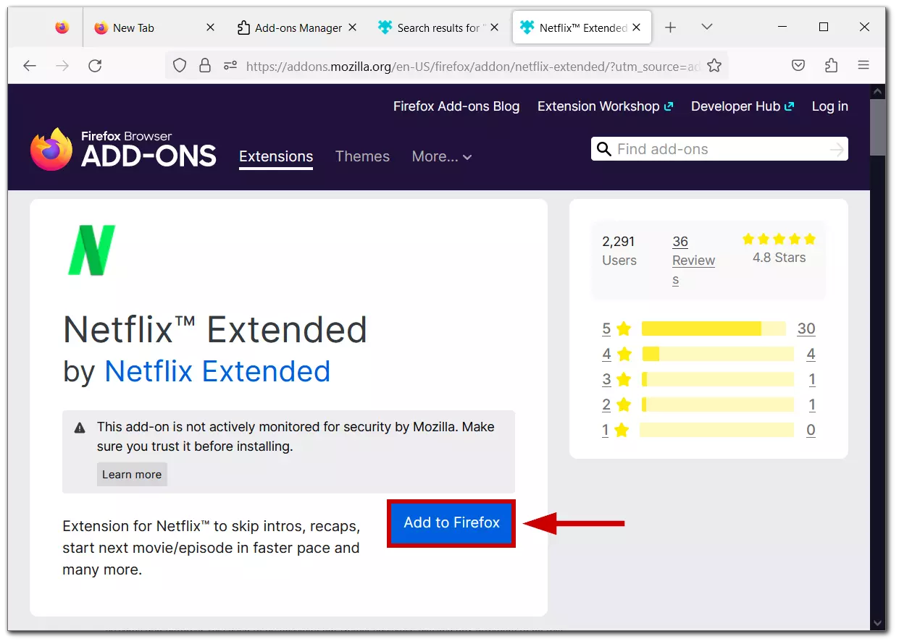Click the Firefox View icon in tab strip
The image size is (899, 644).
pyautogui.click(x=62, y=27)
